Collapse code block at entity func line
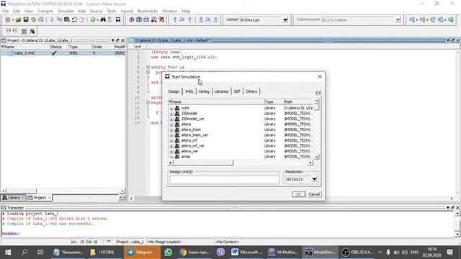461x259 pixels. (148, 67)
